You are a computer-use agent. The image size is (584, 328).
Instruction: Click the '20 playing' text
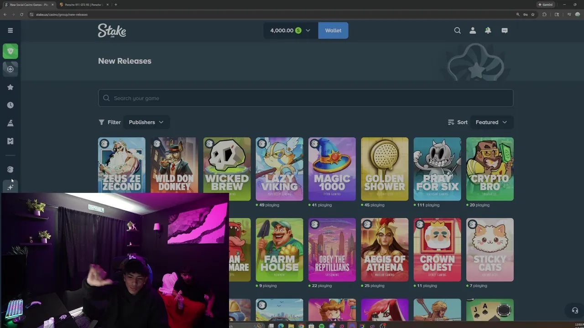pos(479,205)
